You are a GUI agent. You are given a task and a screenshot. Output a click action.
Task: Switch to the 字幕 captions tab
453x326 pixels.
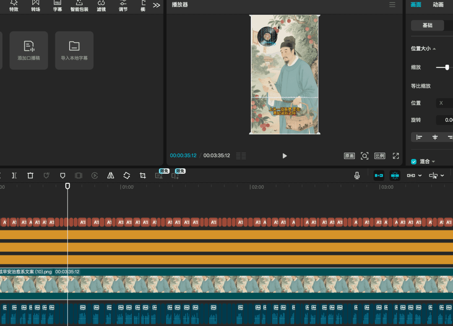pos(57,6)
